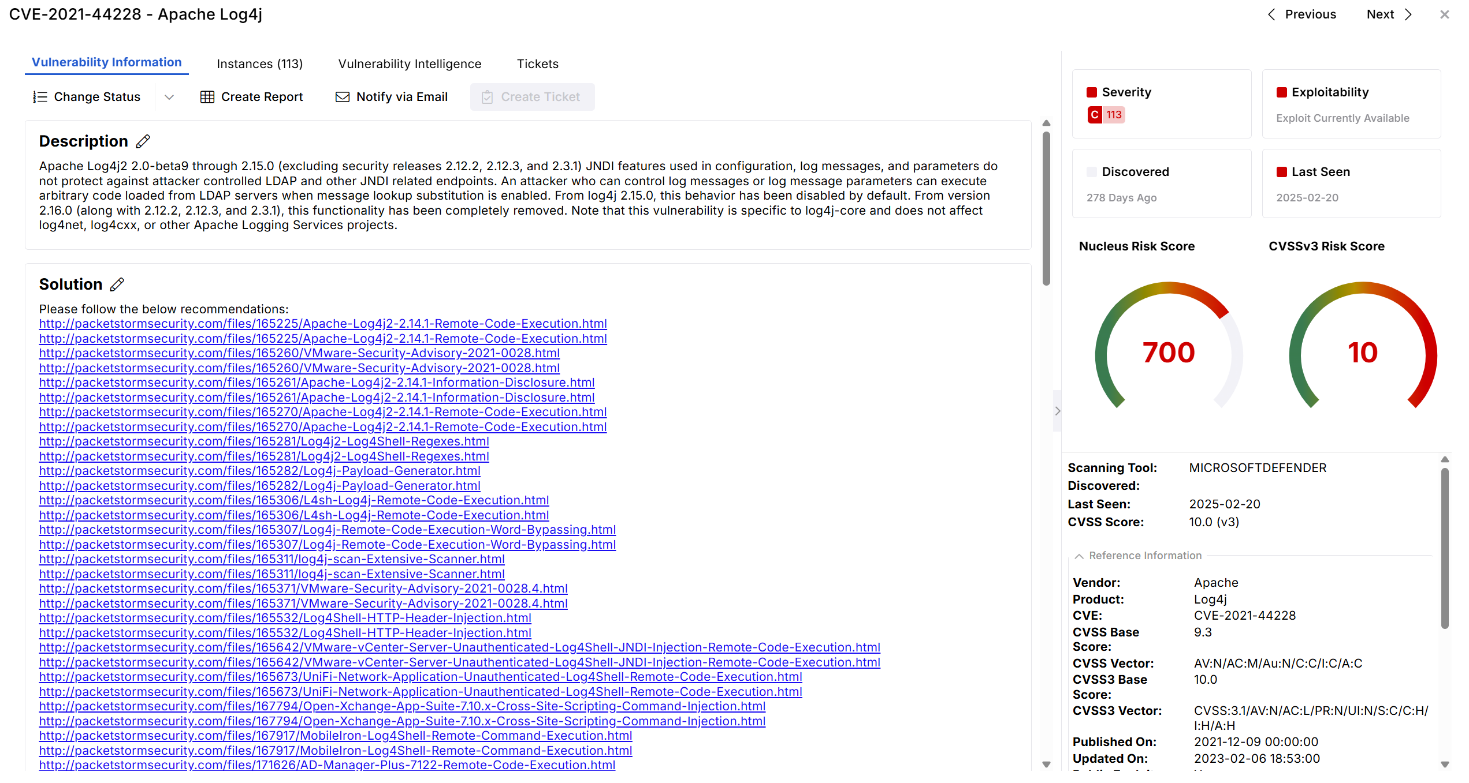
Task: Click the Change Status list icon
Action: pyautogui.click(x=39, y=96)
